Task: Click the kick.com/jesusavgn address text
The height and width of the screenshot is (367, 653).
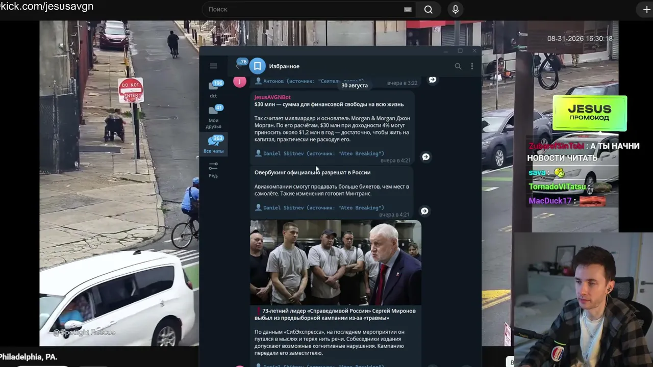Action: (x=47, y=7)
